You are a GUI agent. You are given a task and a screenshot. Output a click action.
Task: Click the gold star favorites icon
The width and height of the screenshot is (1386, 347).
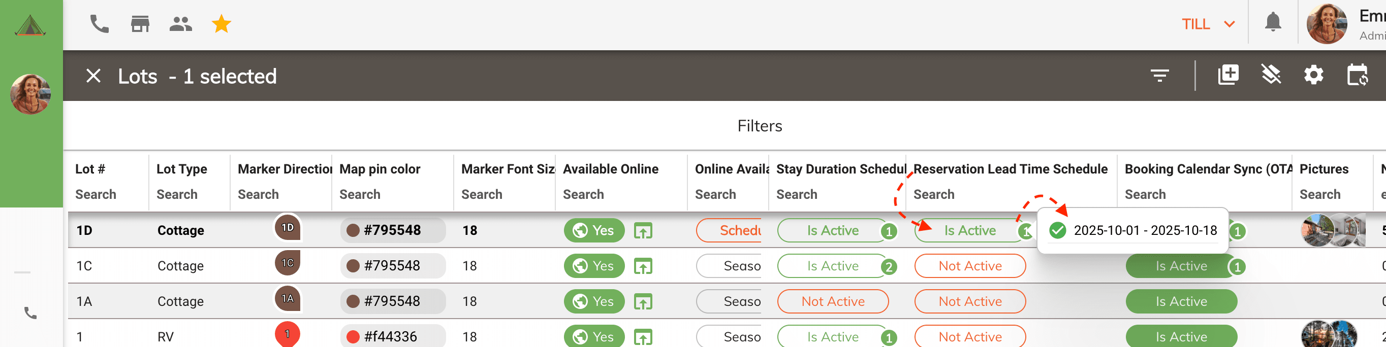click(x=221, y=24)
